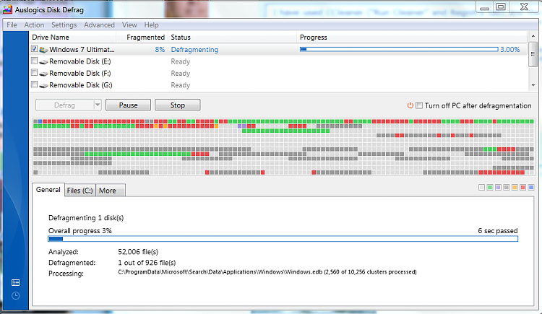Click the Stop button

tap(178, 105)
